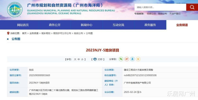This screenshot has height=100, width=198.
Task: Click the 公示日期 label
Action: pyautogui.click(x=109, y=92)
